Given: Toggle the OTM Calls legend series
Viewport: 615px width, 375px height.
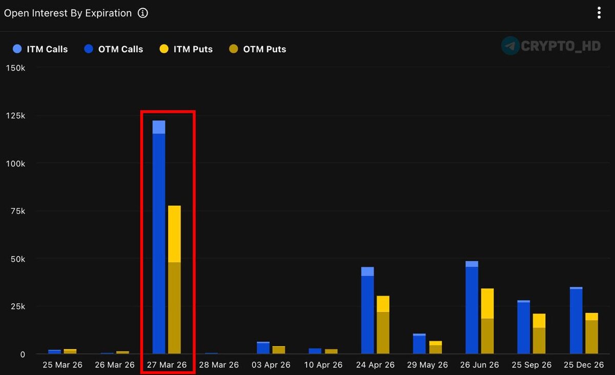Looking at the screenshot, I should [114, 49].
